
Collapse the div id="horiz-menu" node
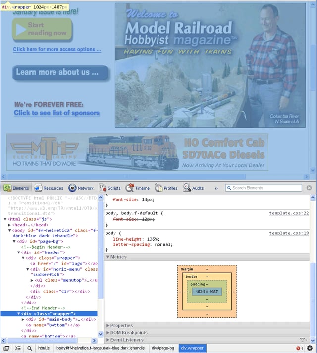27,269
